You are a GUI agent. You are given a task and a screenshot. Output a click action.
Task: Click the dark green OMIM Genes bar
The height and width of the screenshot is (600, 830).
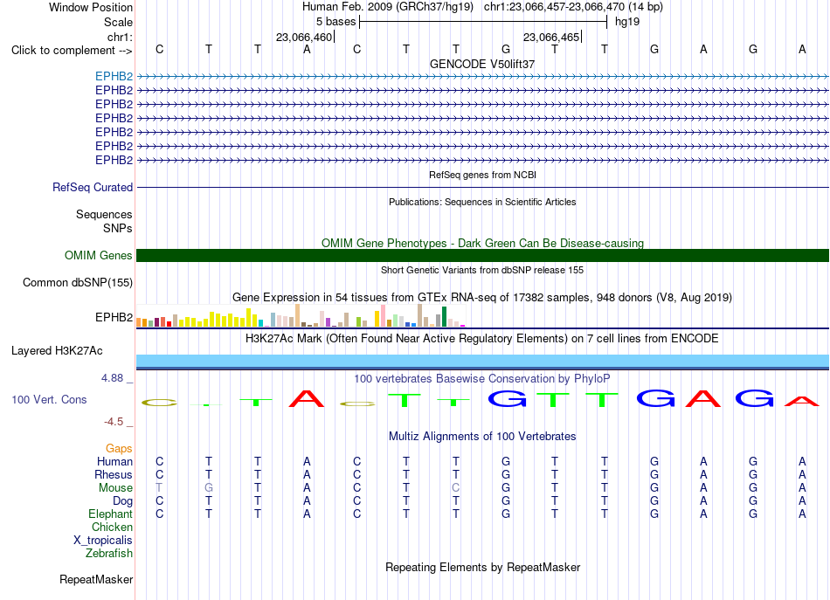click(482, 256)
